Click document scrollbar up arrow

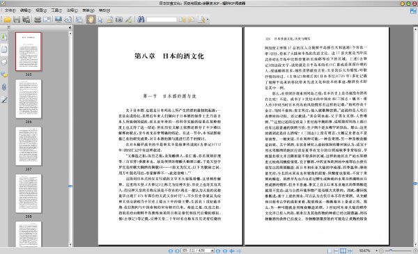point(415,29)
